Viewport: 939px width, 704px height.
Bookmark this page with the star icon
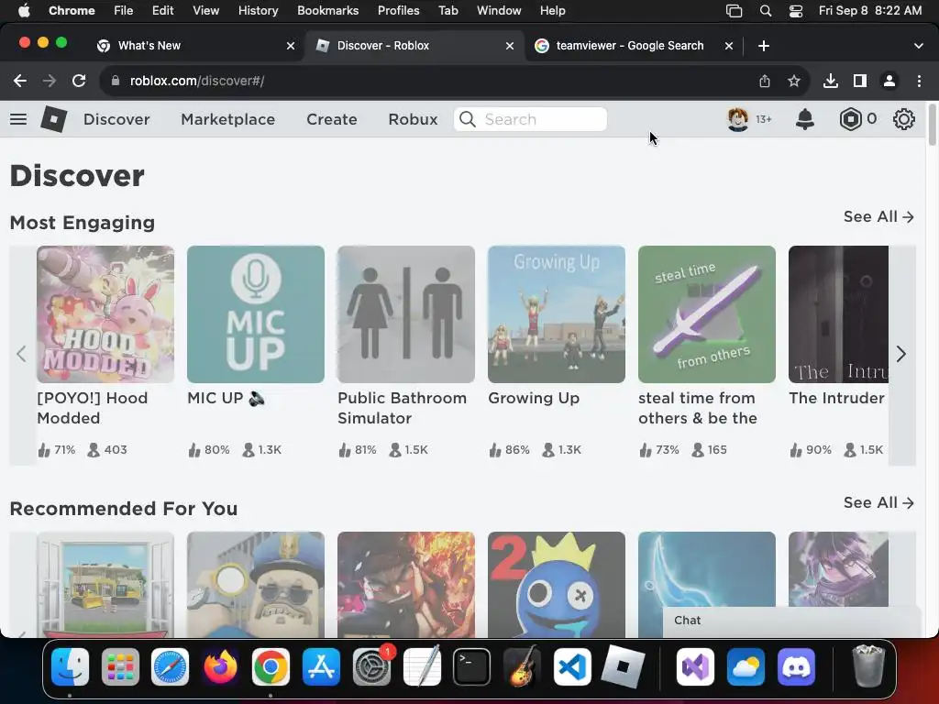click(794, 81)
